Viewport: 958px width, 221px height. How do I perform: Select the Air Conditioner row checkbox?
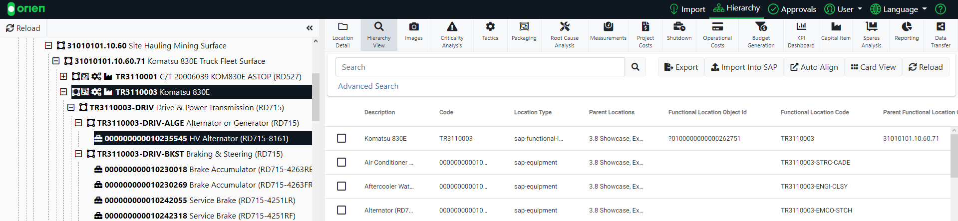tap(341, 162)
